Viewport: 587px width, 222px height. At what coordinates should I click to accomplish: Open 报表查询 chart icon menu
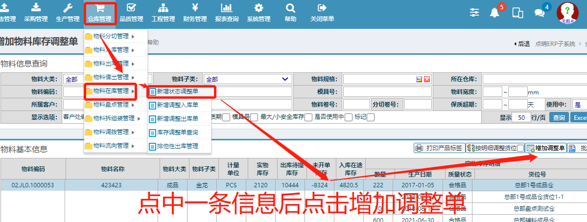(226, 13)
